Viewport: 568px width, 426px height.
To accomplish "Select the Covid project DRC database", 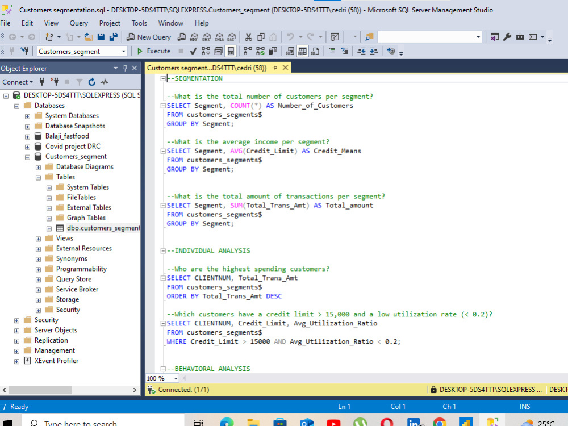I will (73, 147).
